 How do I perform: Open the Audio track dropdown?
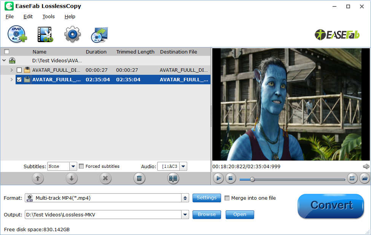183,167
